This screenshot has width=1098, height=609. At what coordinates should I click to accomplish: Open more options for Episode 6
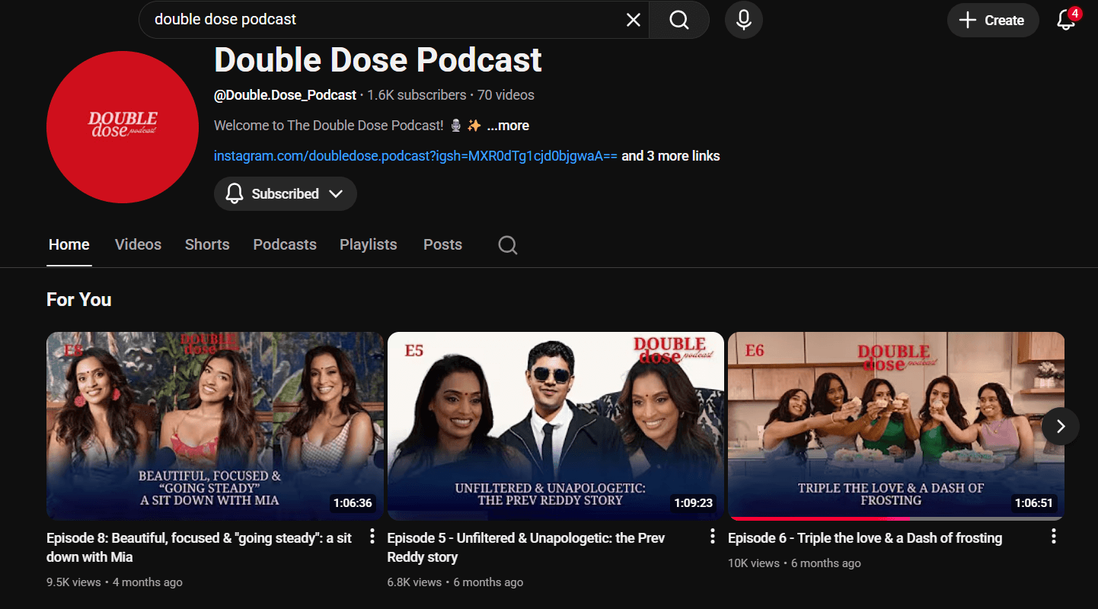(x=1054, y=536)
